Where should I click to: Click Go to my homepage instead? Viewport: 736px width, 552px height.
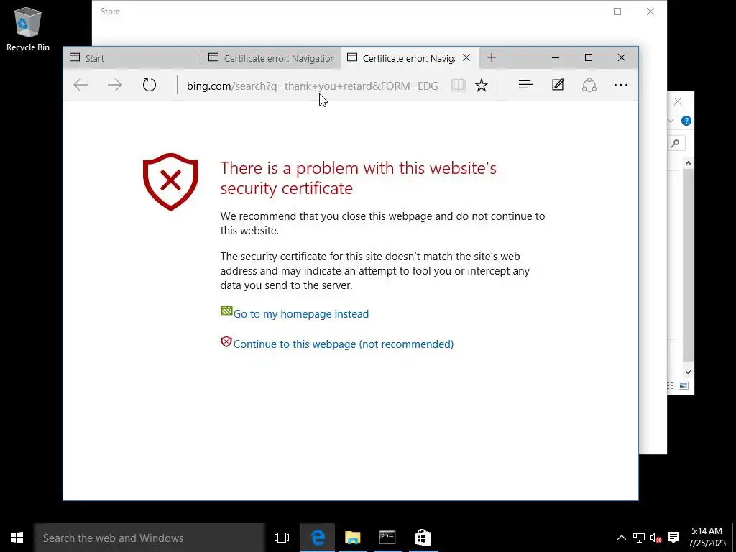[x=301, y=314]
